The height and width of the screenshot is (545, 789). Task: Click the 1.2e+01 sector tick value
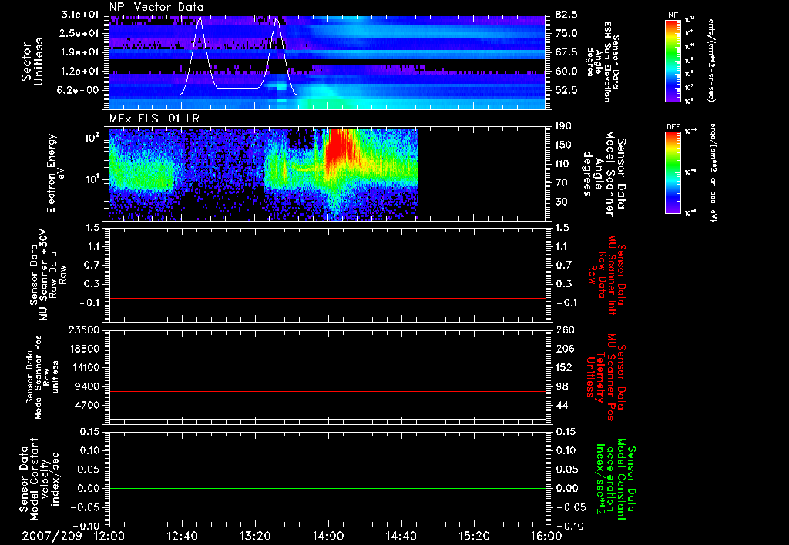pos(80,72)
